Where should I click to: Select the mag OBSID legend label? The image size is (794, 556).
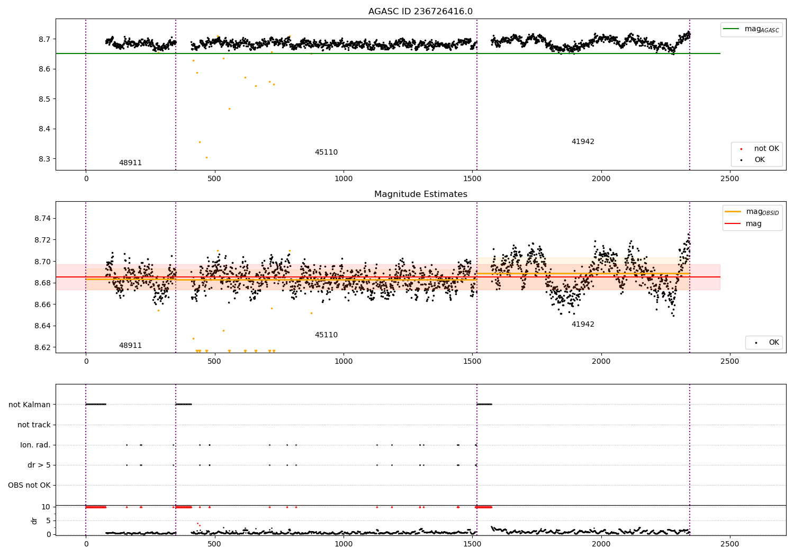coord(762,212)
